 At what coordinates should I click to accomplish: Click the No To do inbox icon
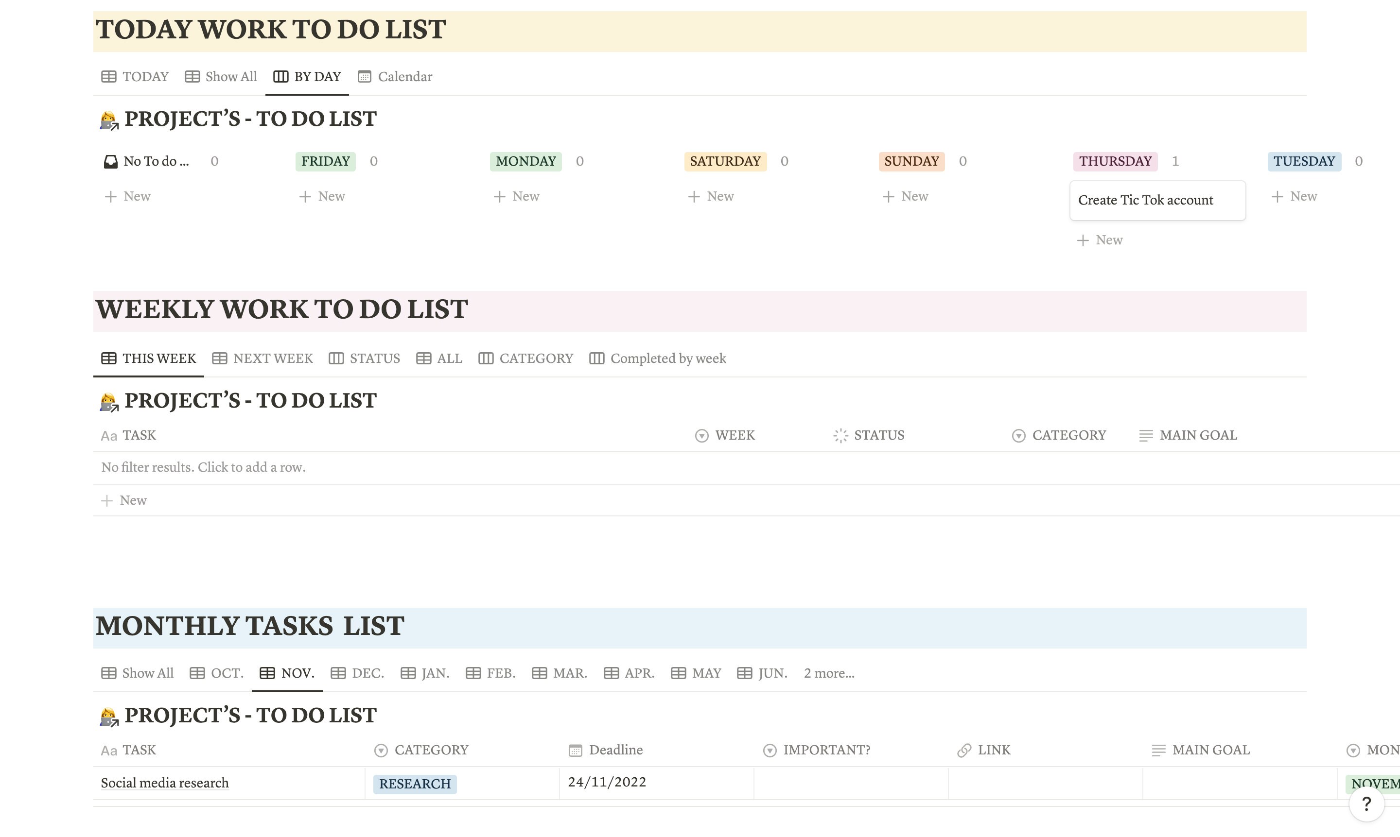[111, 162]
